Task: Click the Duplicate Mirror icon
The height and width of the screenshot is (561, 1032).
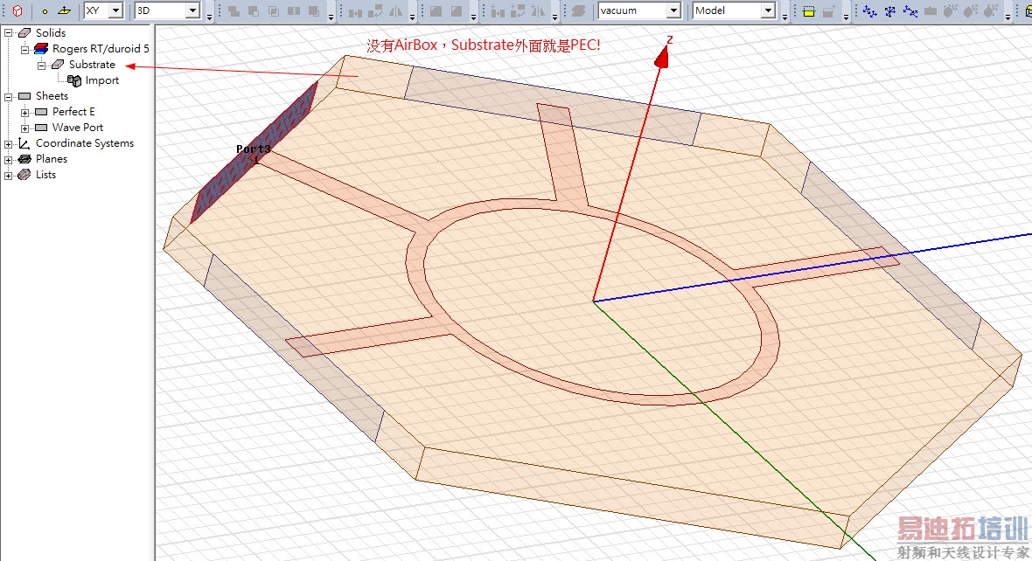Action: (x=539, y=11)
